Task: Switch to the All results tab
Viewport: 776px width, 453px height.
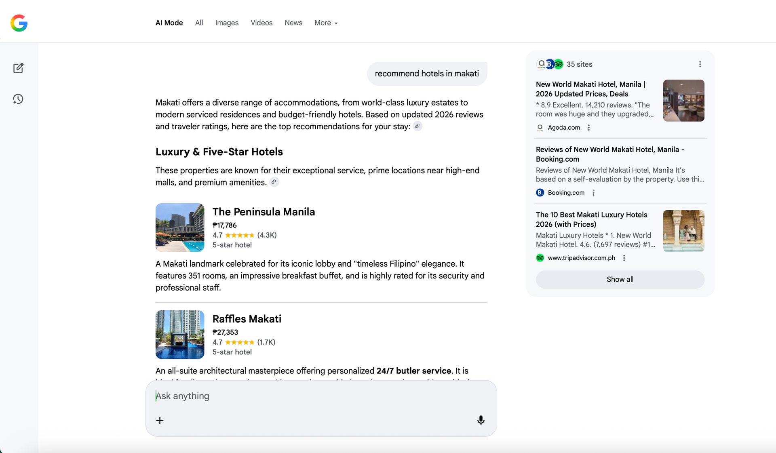Action: 199,23
